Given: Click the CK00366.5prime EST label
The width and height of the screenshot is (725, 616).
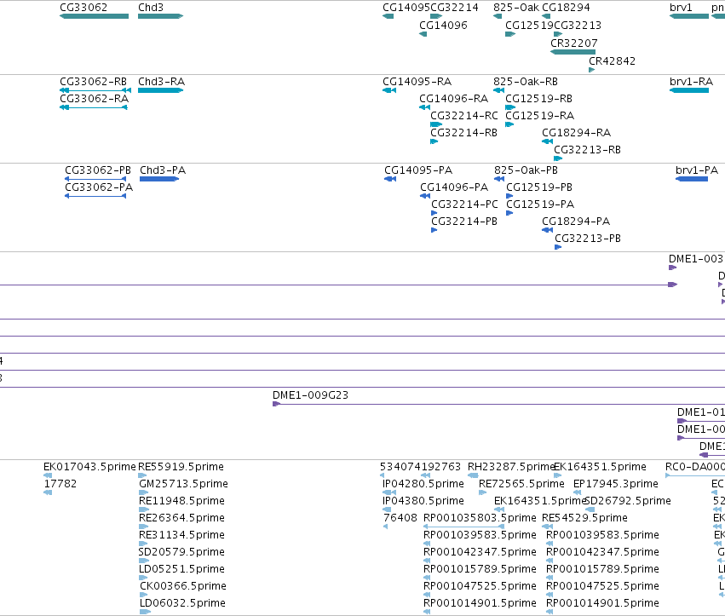Looking at the screenshot, I should 183,586.
